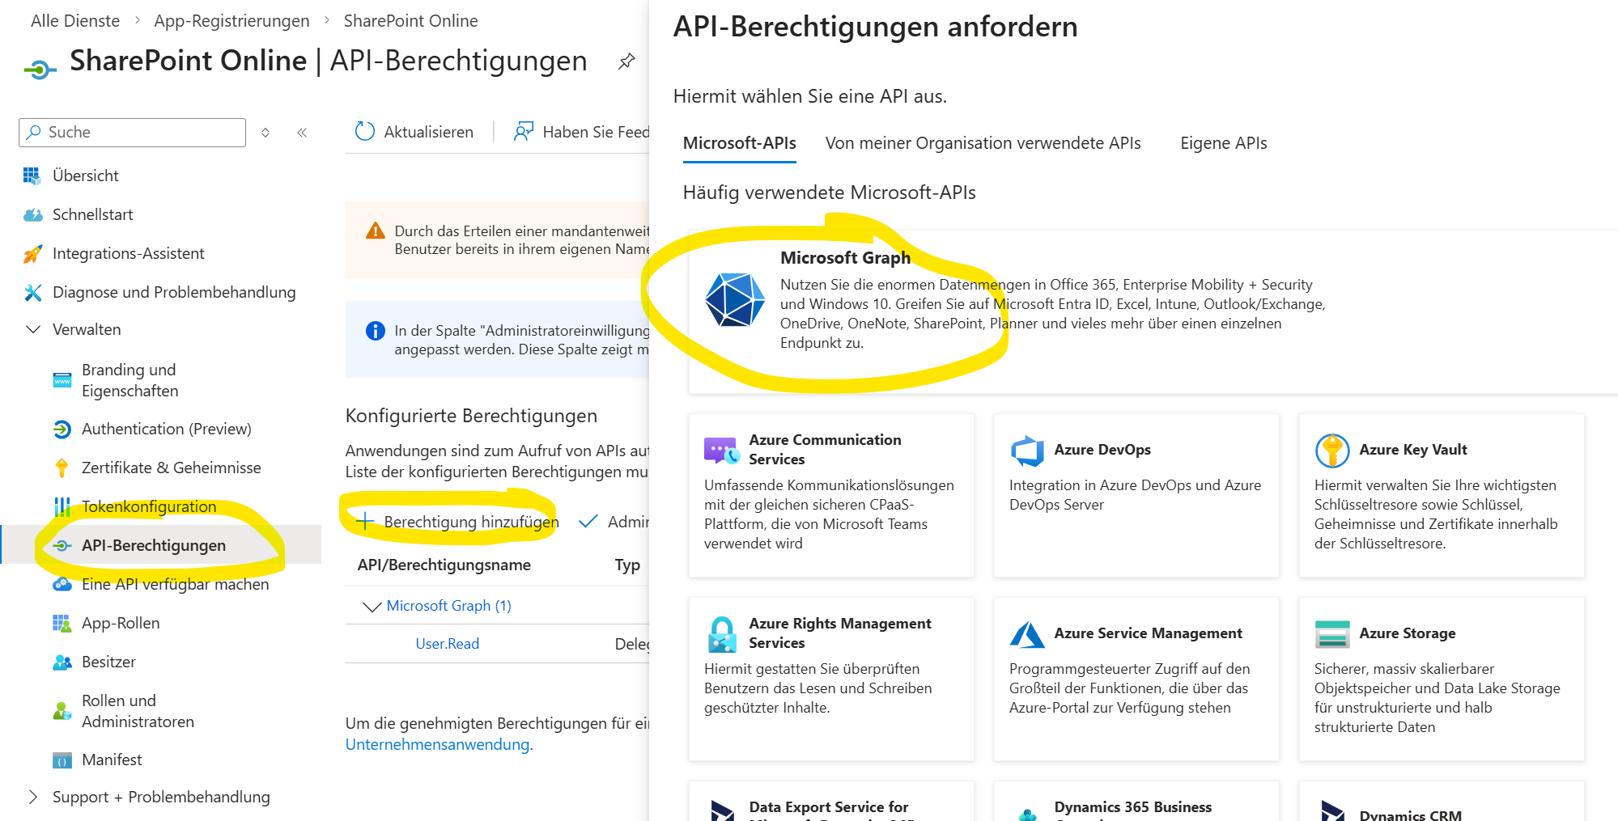Viewport: 1618px width, 821px height.
Task: Select the Azure DevOps icon
Action: pyautogui.click(x=1027, y=451)
